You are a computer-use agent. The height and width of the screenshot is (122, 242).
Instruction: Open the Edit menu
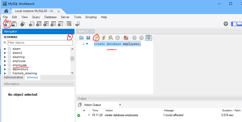[x=14, y=17]
